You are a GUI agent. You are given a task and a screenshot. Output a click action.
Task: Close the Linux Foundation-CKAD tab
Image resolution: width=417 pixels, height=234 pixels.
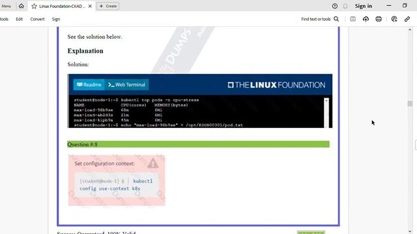[x=90, y=6]
